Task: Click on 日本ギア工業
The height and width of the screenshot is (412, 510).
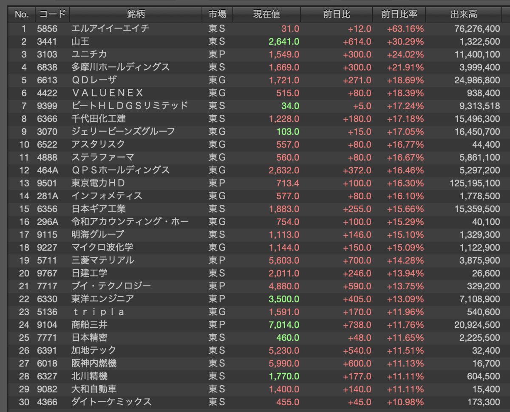Action: 99,209
